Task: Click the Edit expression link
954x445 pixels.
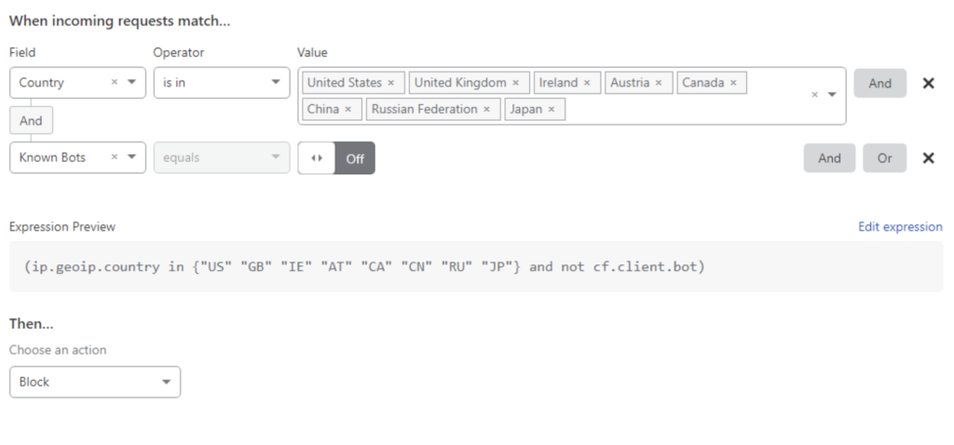Action: click(899, 226)
